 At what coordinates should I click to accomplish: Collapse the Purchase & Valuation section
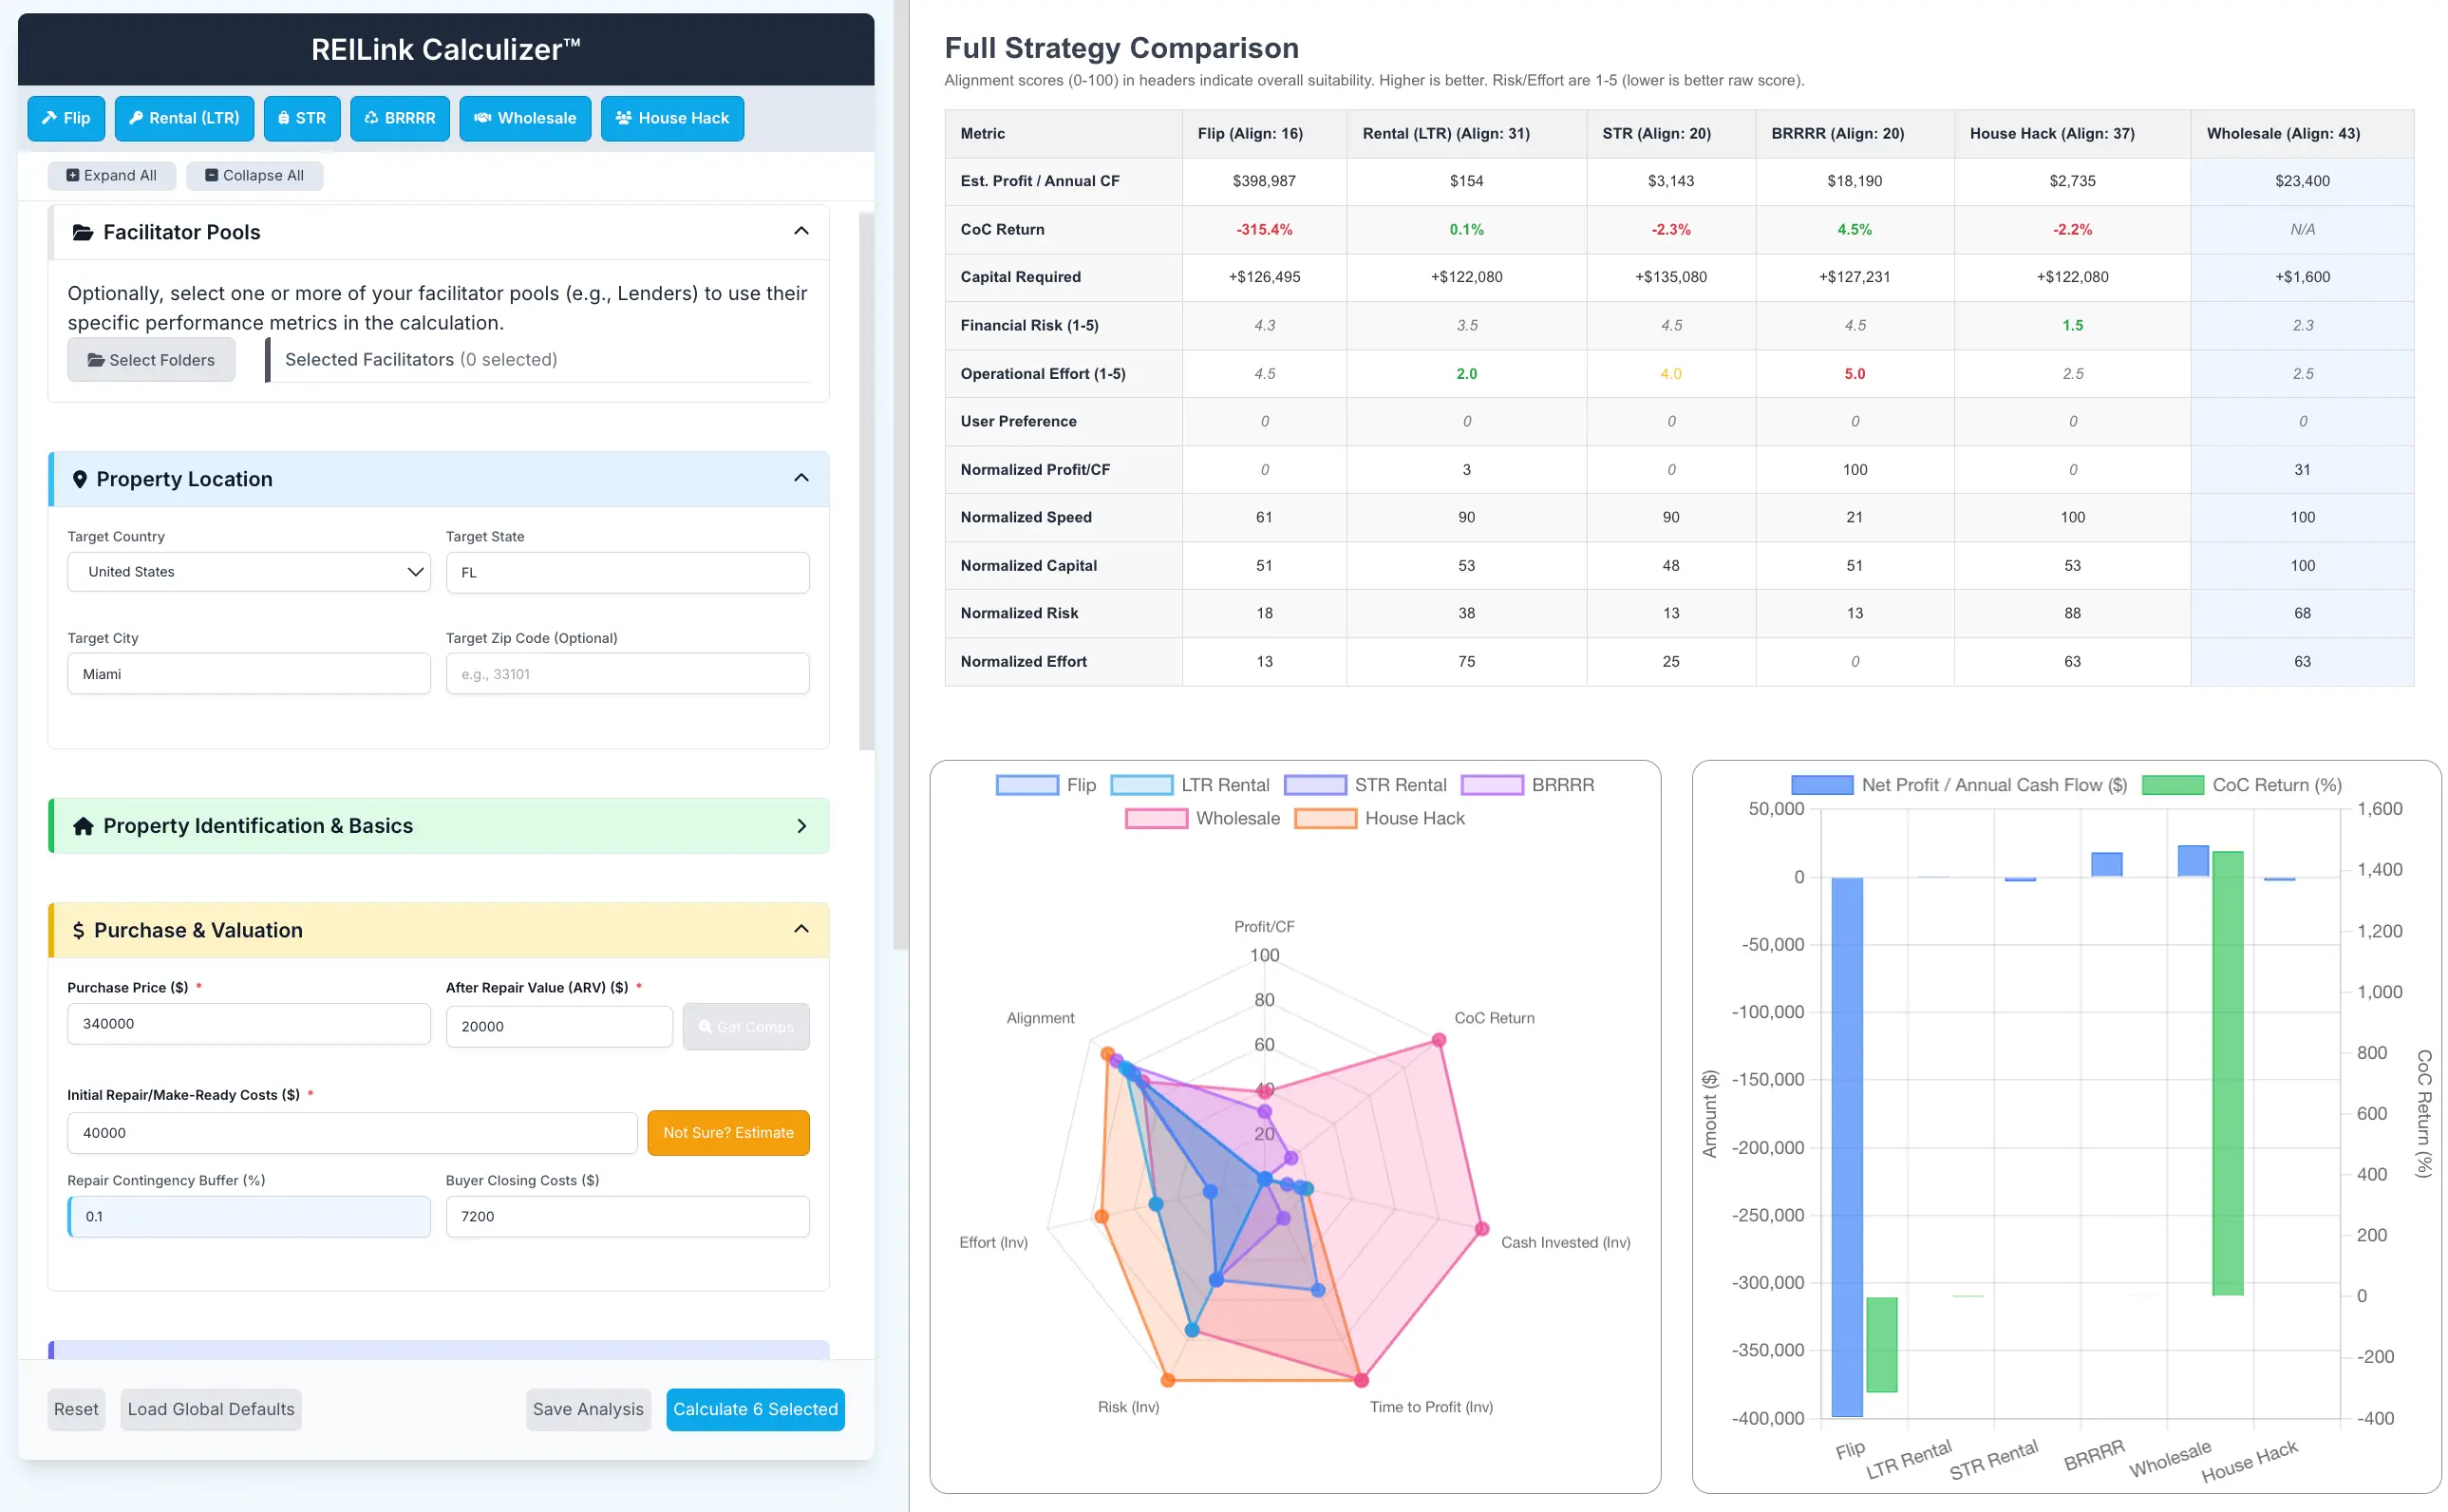pos(800,930)
